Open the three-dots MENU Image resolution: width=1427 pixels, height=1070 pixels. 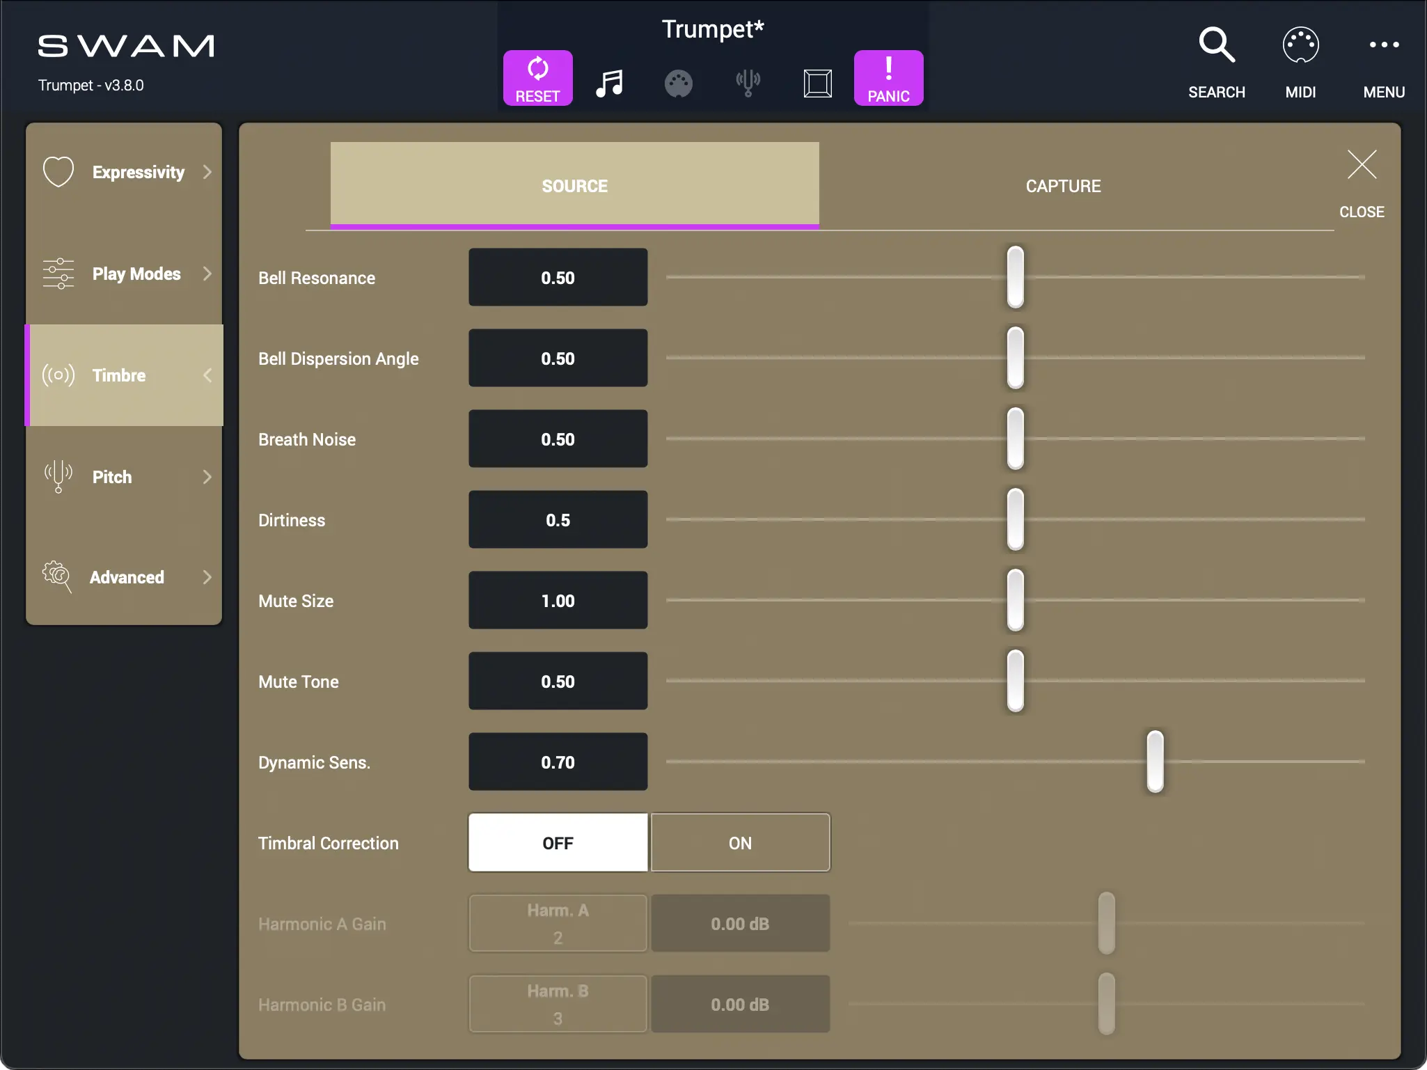1383,46
